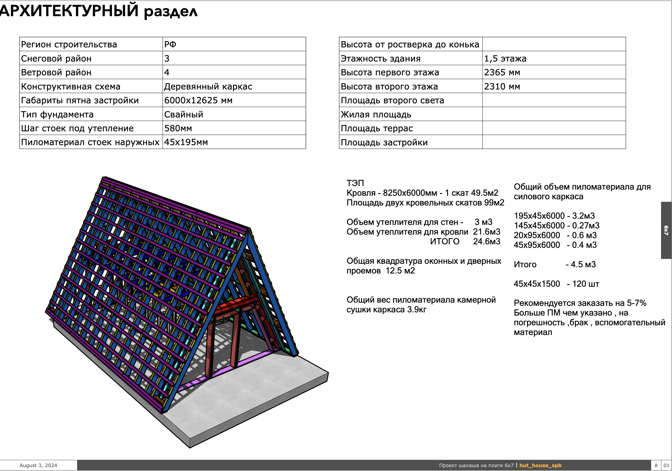Click the Деревянный каркас scheme value
Screen dimensions: 672x471
208,86
